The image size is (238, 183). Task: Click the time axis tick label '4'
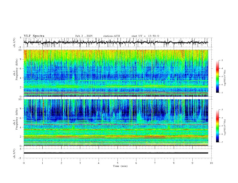point(99,163)
